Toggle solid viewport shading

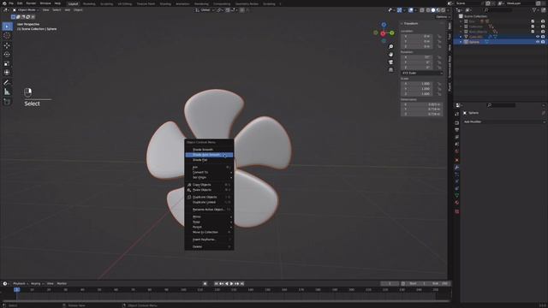click(433, 10)
